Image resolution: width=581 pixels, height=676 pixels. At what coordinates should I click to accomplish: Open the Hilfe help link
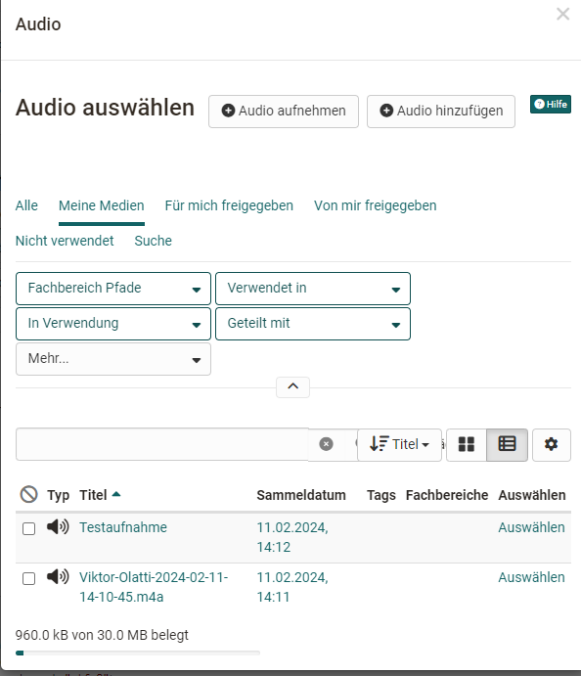click(x=551, y=105)
